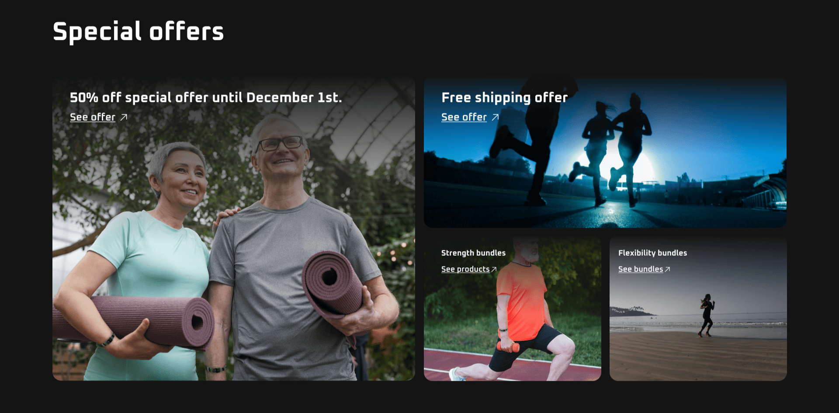
Task: Select the man lunging in orange shirt photo
Action: point(513,309)
